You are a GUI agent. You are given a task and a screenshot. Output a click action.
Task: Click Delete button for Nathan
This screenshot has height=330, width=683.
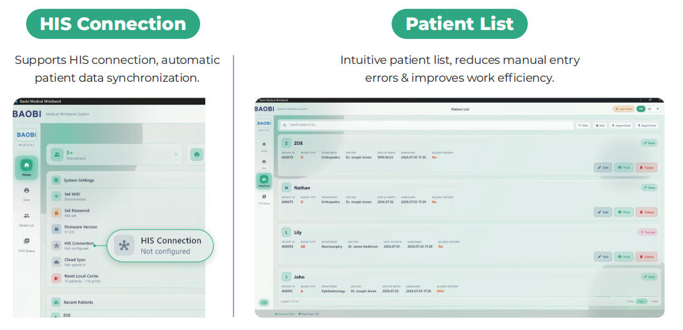pyautogui.click(x=647, y=212)
